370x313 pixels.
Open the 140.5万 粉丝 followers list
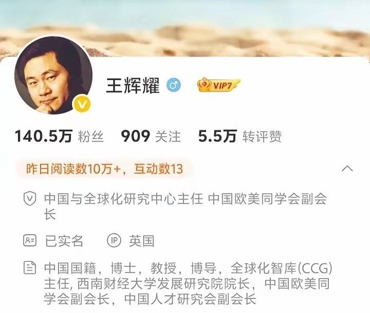[59, 136]
